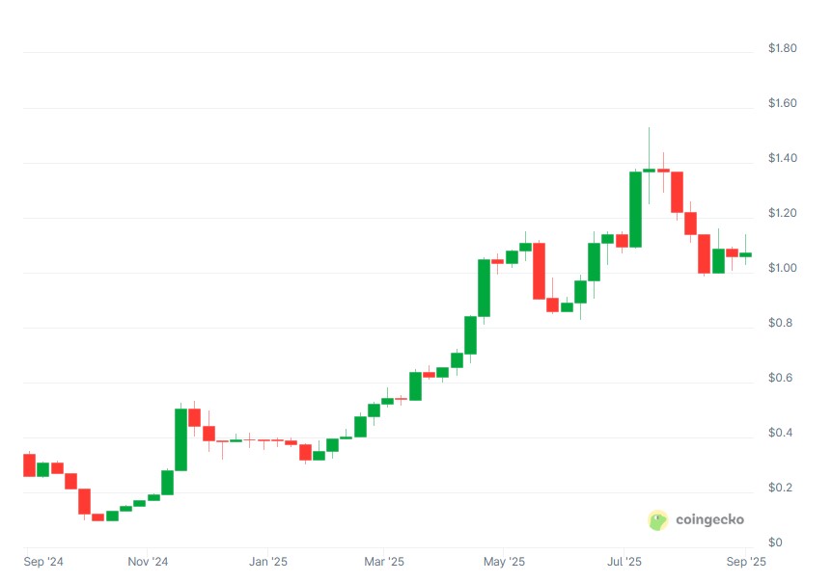The width and height of the screenshot is (832, 582).
Task: Select the Jan '25 date label
Action: tap(268, 561)
